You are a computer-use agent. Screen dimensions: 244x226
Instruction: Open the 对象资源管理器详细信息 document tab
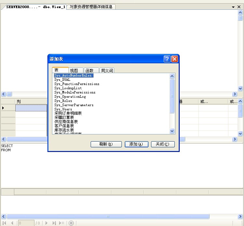tap(91, 7)
